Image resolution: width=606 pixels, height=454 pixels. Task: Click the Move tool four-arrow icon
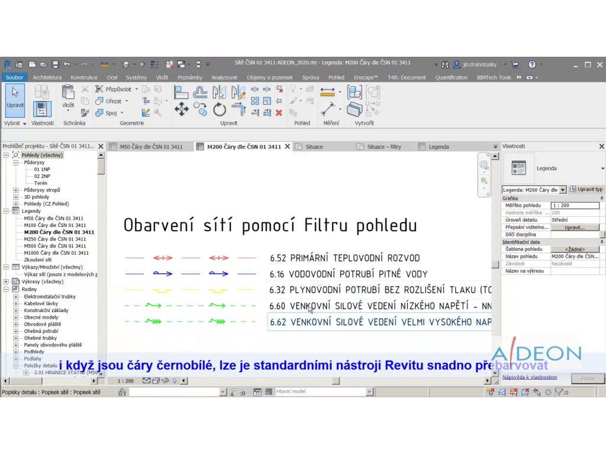tap(181, 109)
